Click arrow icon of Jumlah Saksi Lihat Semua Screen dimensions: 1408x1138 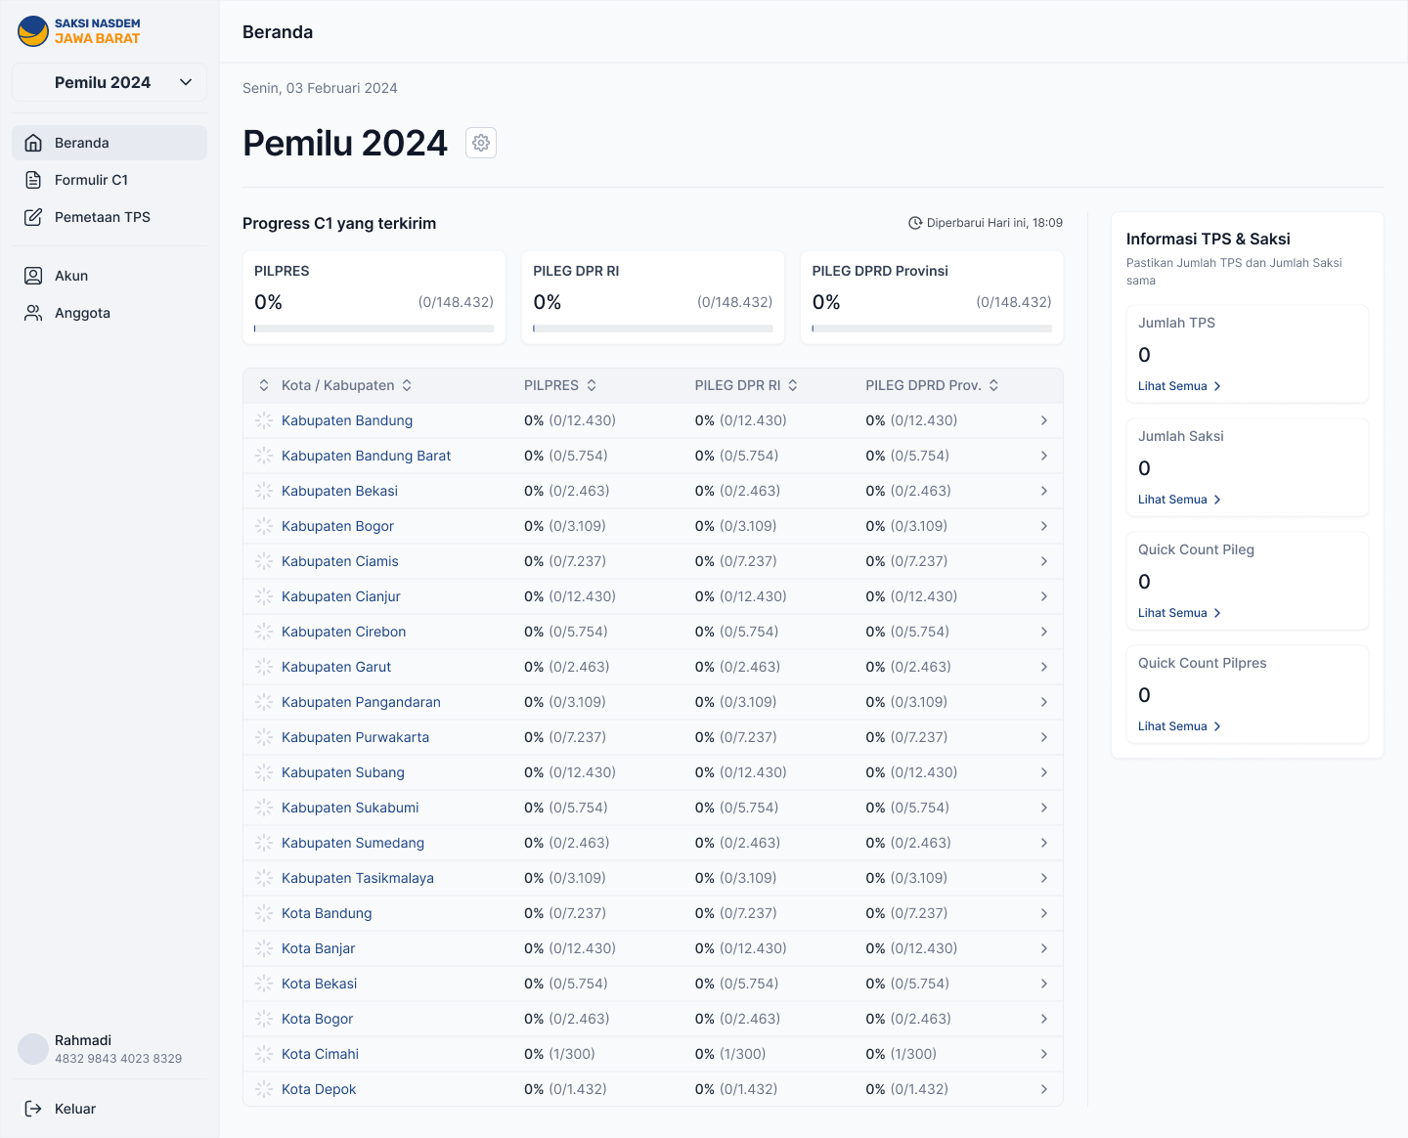tap(1217, 500)
